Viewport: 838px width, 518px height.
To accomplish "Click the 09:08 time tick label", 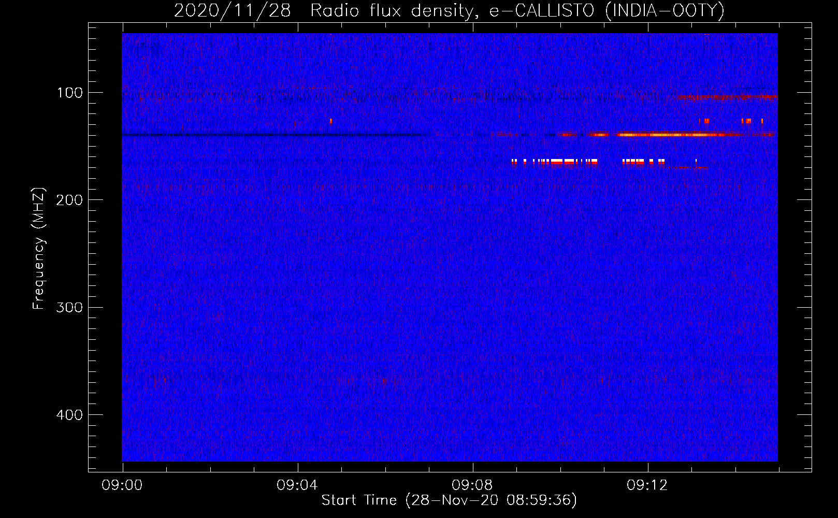I will (x=472, y=485).
